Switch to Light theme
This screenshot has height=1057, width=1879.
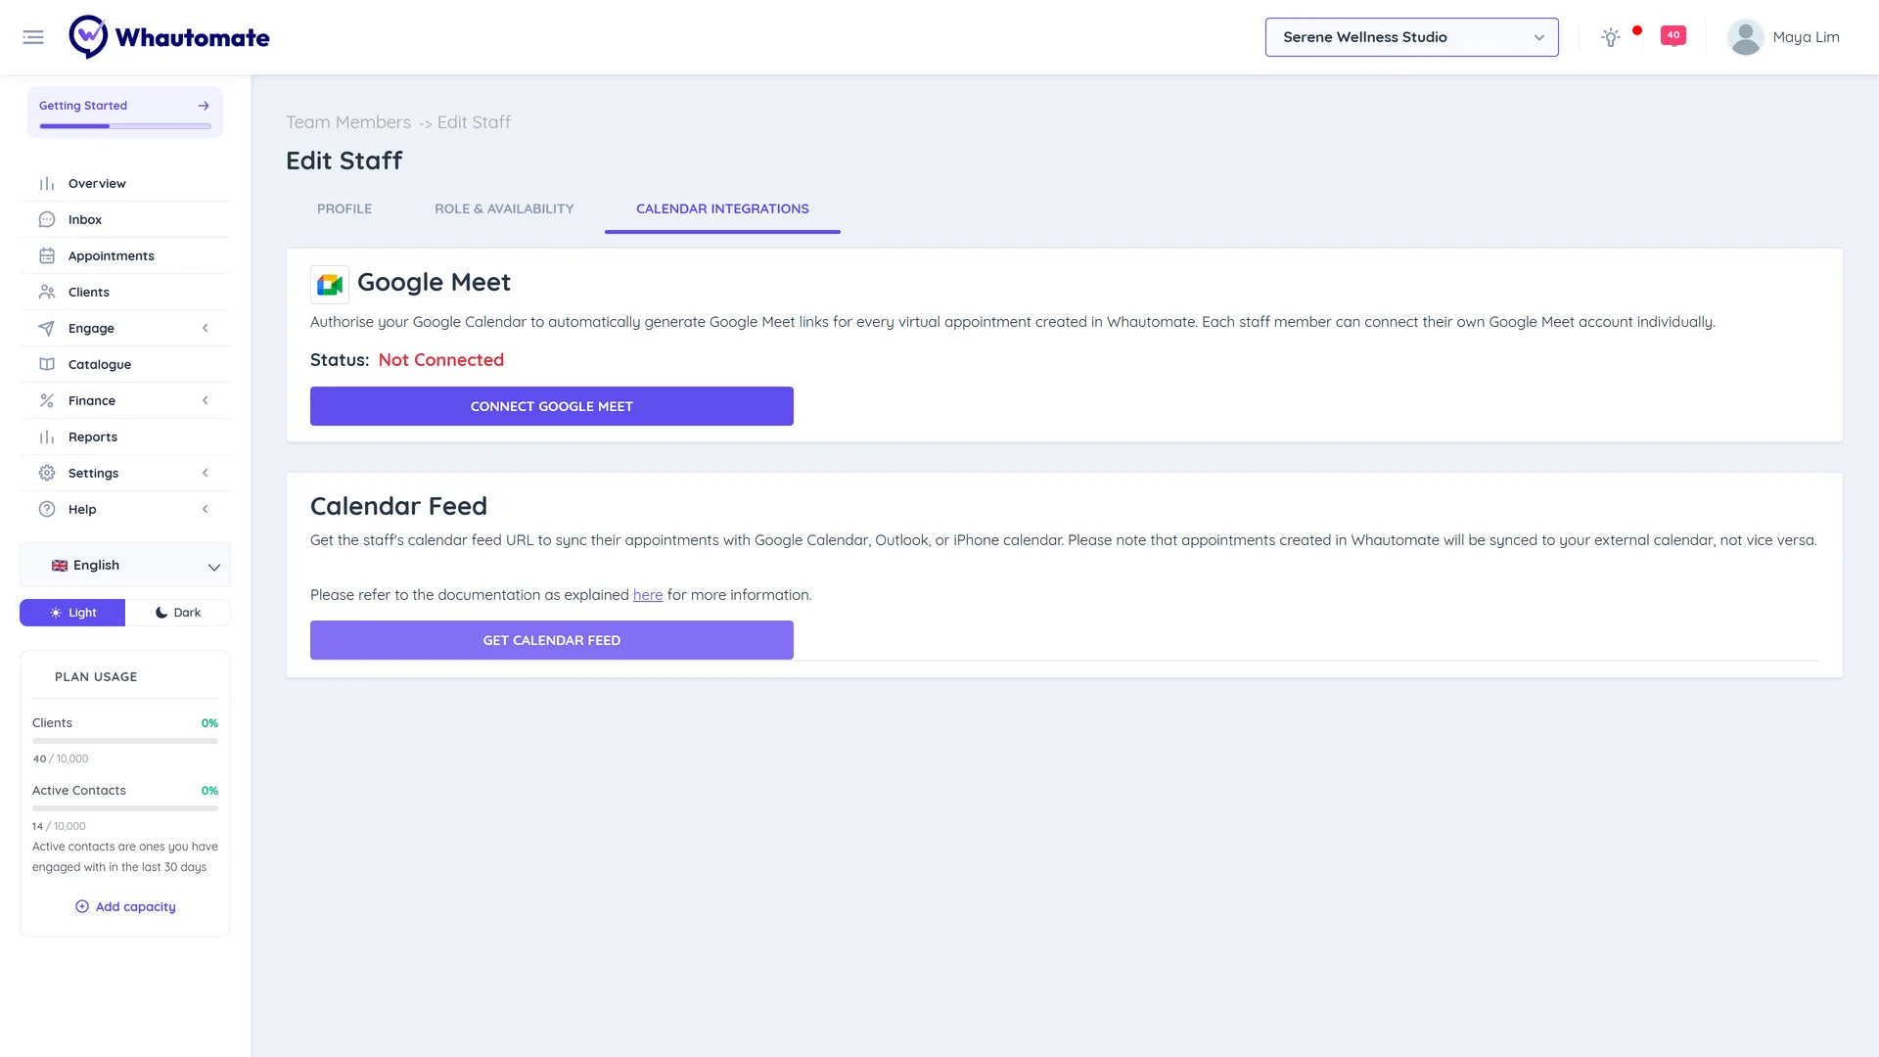click(x=72, y=613)
